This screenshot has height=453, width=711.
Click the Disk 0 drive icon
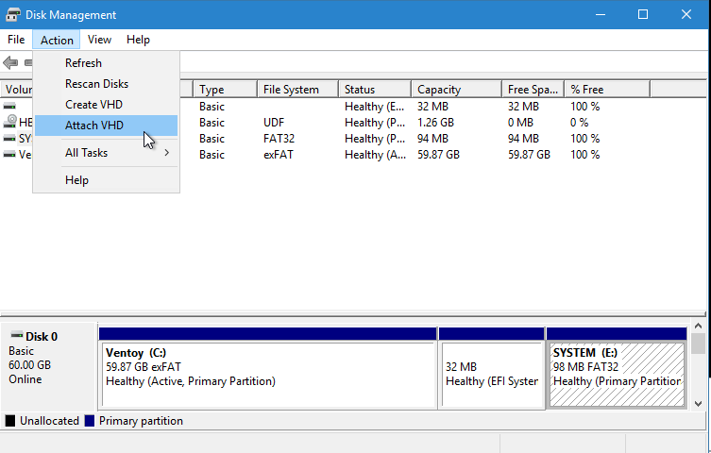(16, 336)
